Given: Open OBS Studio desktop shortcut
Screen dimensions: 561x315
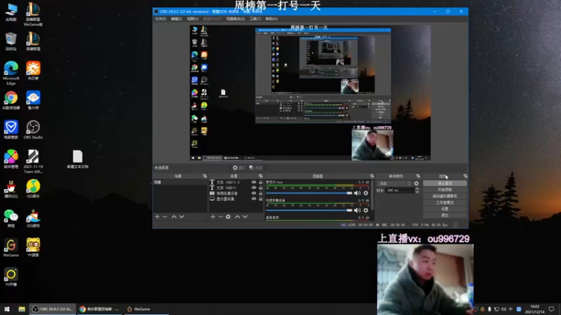Looking at the screenshot, I should click(33, 129).
